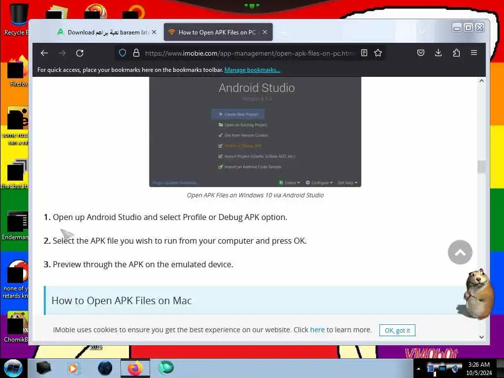Reload the current page

click(80, 53)
